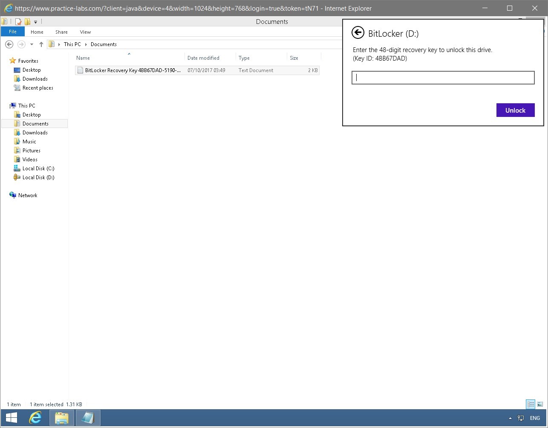Click the back arrow in BitLocker dialog
Viewport: 548px width, 428px height.
coord(358,32)
